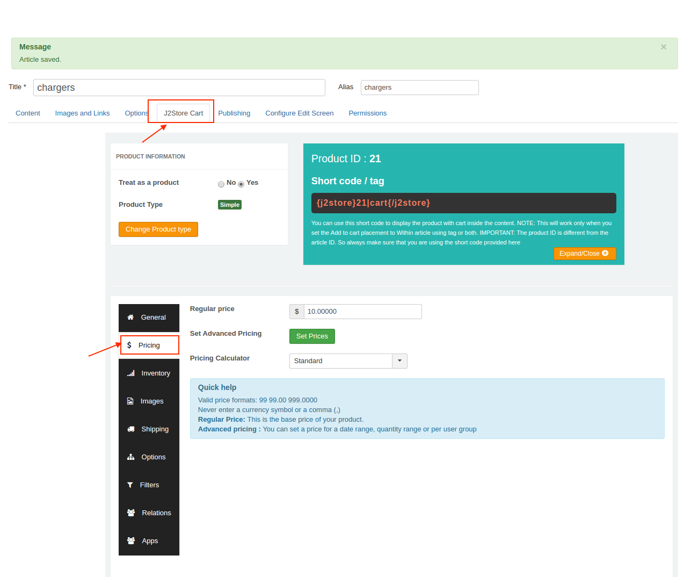
Task: Select the Filters funnel icon
Action: pyautogui.click(x=131, y=485)
